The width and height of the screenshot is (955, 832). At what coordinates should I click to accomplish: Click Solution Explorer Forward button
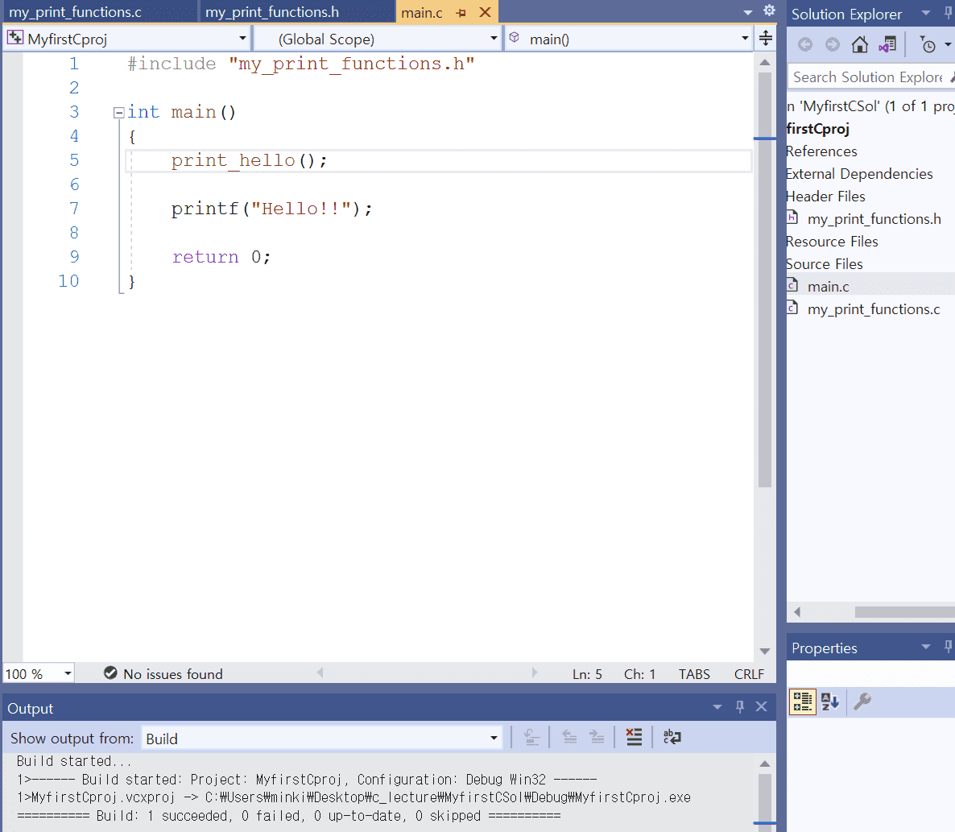point(832,44)
